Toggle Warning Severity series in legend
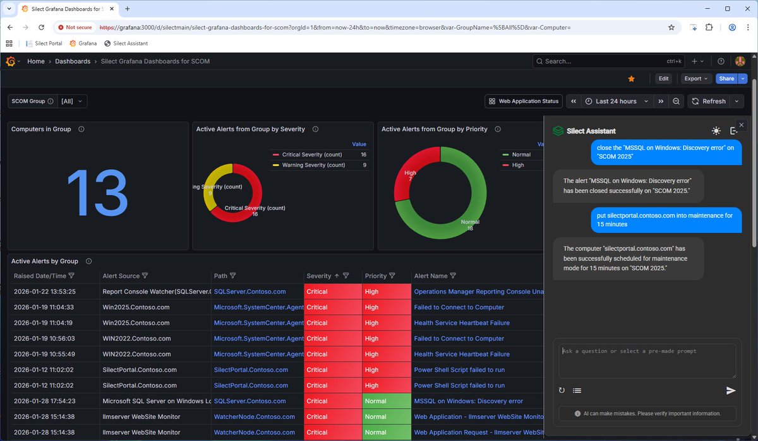The width and height of the screenshot is (758, 441). (x=313, y=165)
